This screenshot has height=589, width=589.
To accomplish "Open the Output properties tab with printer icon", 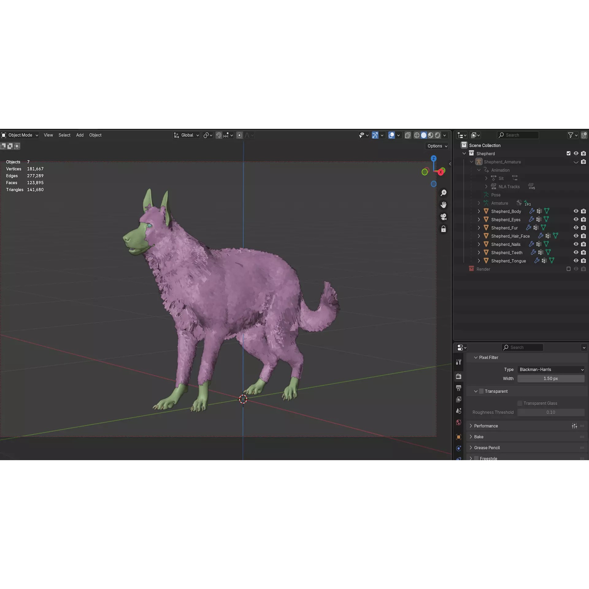I will (458, 387).
